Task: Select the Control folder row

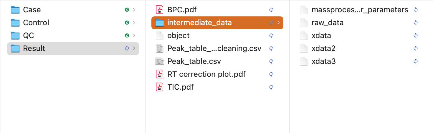Action: (73, 23)
